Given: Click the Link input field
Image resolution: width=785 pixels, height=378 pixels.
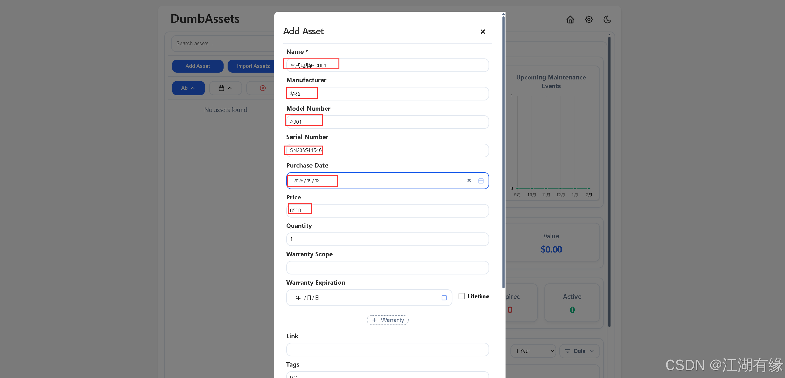Looking at the screenshot, I should coord(387,350).
